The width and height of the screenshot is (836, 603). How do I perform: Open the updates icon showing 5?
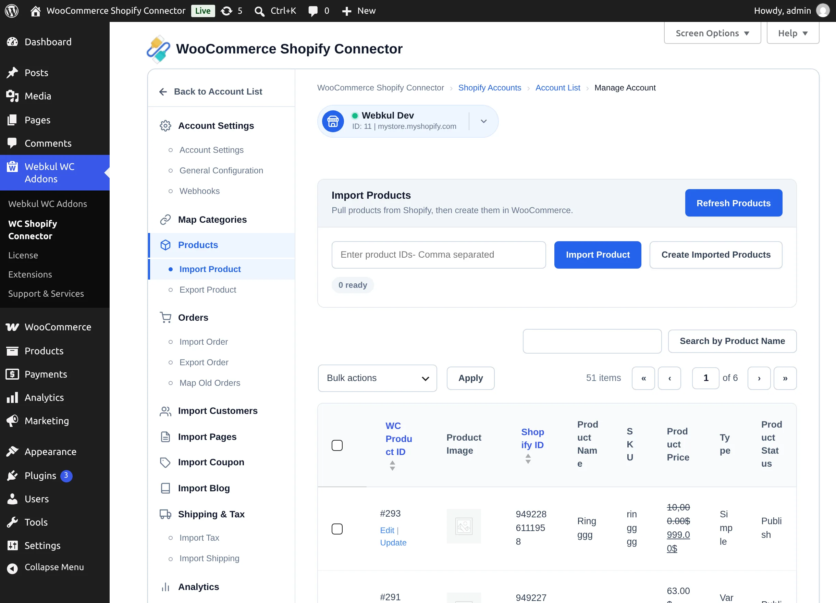coord(226,11)
